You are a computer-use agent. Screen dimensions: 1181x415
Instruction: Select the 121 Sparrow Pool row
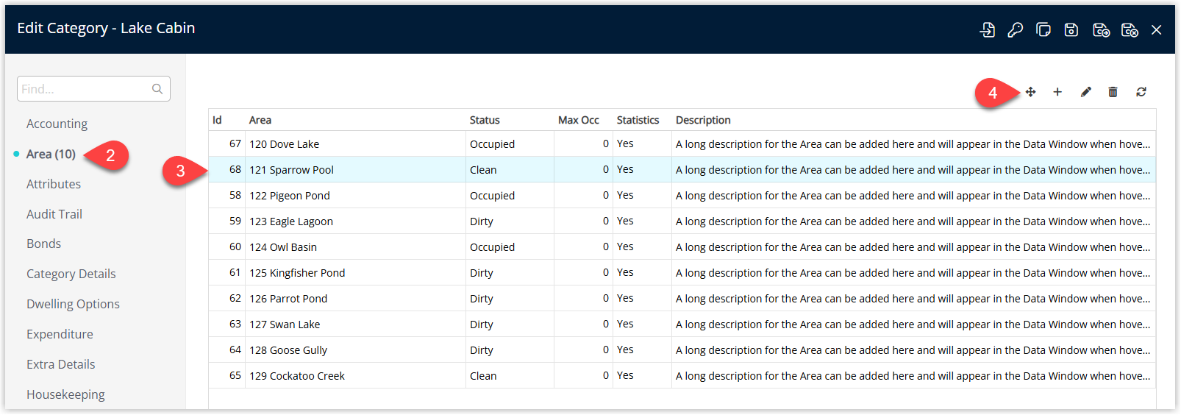coord(682,169)
